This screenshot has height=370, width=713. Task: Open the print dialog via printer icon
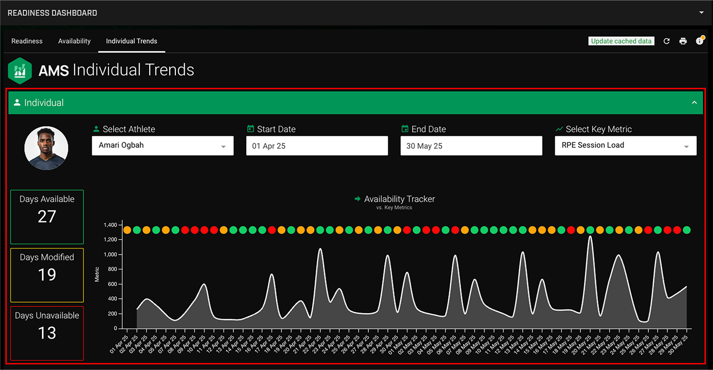point(683,41)
